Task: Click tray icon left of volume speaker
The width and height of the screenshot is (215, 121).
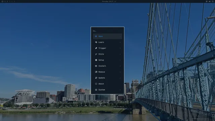Action: pos(207,1)
